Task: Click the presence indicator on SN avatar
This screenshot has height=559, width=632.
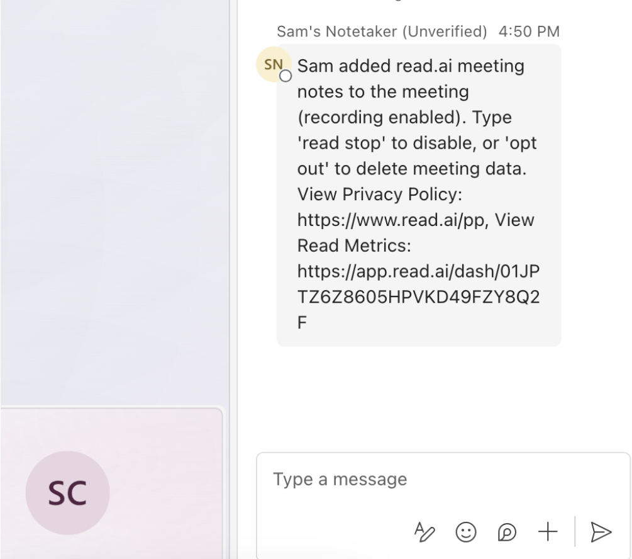Action: 286,76
